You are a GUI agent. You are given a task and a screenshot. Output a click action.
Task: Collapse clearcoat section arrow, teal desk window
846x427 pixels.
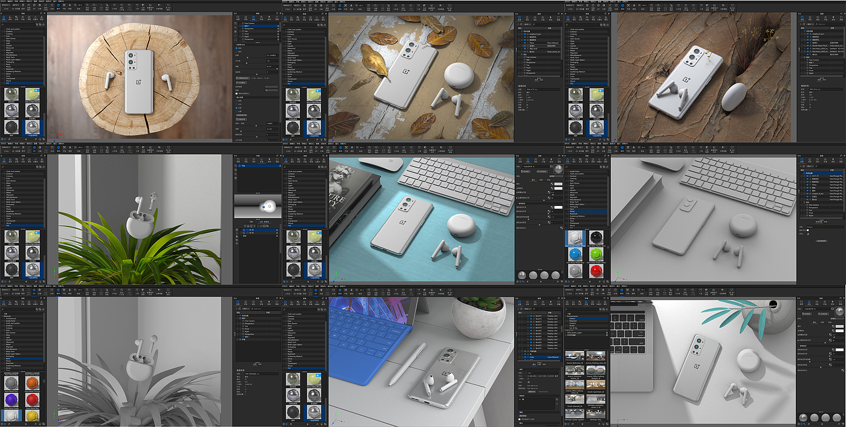517,204
